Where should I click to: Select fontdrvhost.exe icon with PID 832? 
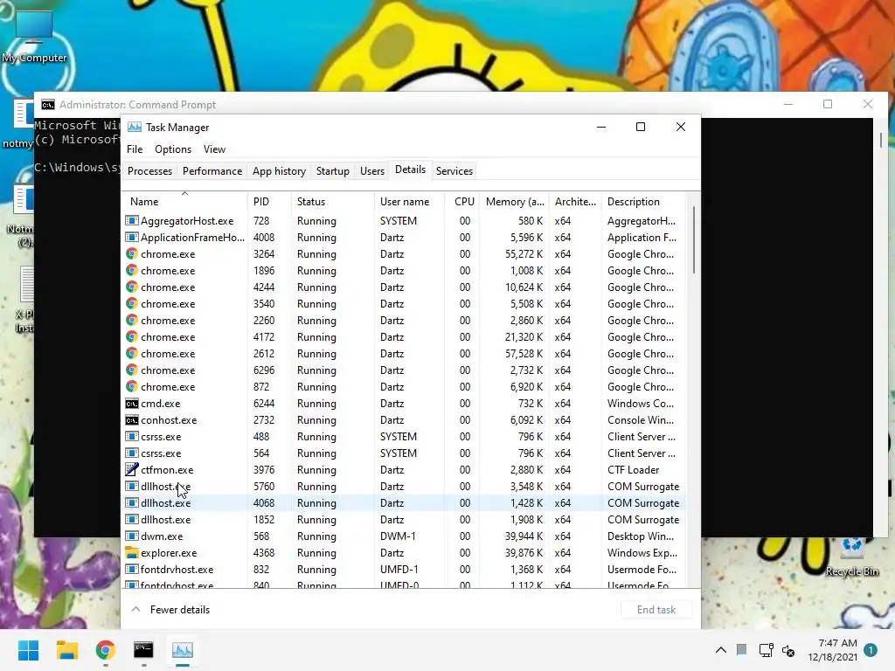pos(132,569)
